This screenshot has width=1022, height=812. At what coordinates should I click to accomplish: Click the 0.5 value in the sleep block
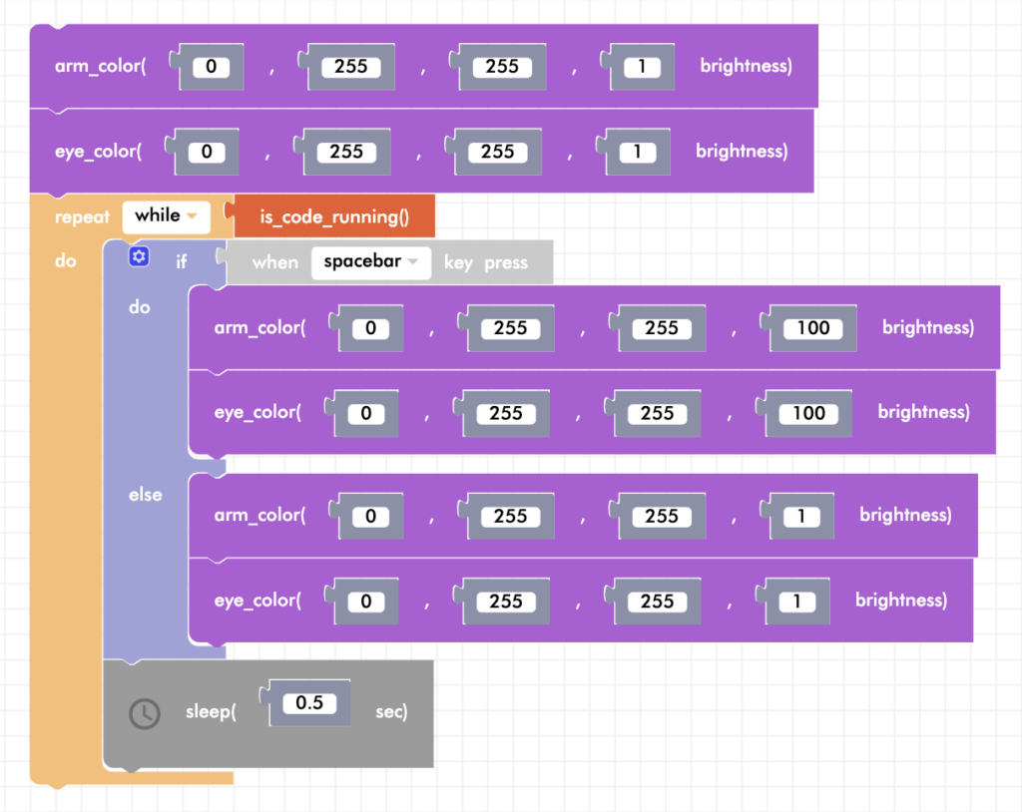click(309, 703)
